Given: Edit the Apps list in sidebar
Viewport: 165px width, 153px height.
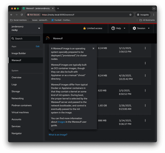Looking at the screenshot, I should coord(38,46).
